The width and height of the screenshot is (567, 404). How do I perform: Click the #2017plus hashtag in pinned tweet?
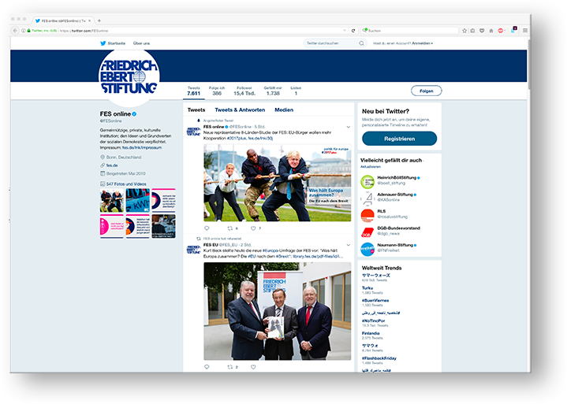point(237,139)
